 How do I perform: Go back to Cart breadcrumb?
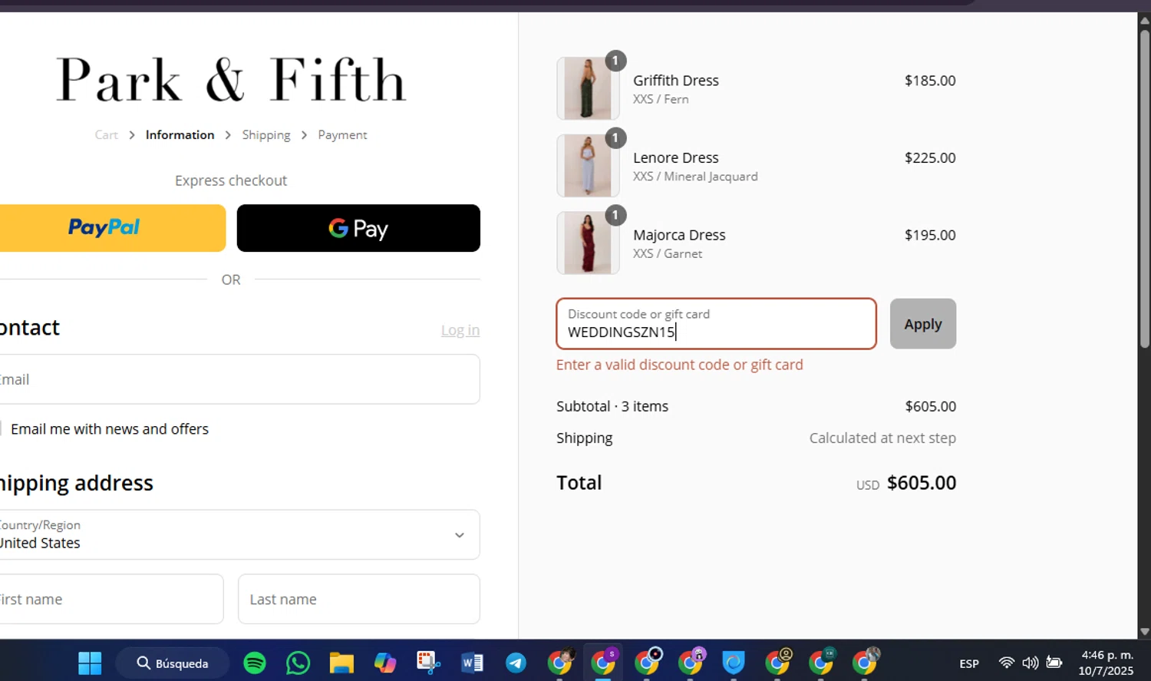pyautogui.click(x=106, y=135)
